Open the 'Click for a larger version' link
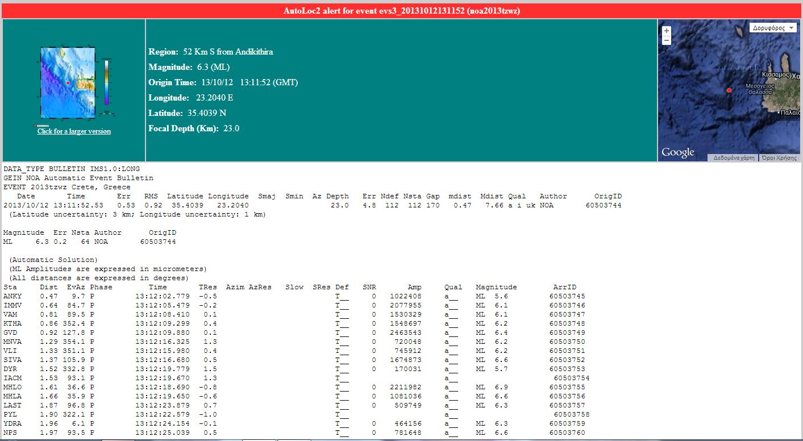 (74, 131)
